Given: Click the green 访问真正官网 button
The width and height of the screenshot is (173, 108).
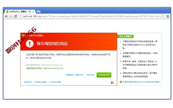Looking at the screenshot, I should 104,75.
